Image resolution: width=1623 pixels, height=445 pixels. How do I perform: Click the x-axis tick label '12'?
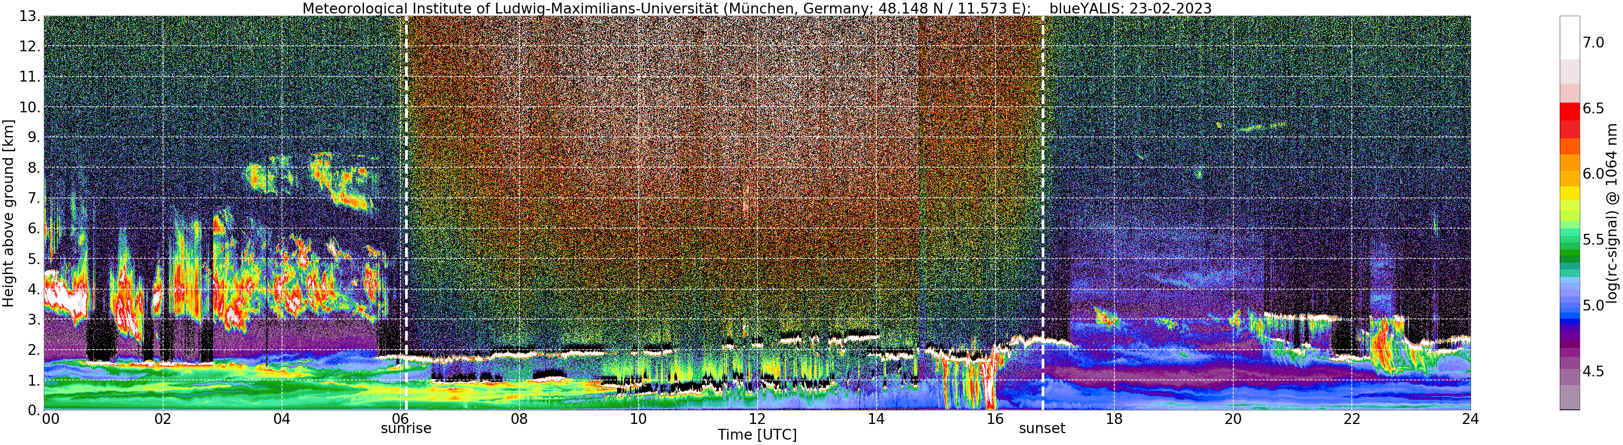pos(757,419)
